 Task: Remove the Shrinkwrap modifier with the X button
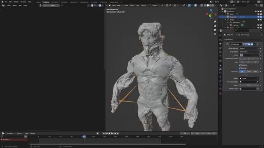click(257, 44)
